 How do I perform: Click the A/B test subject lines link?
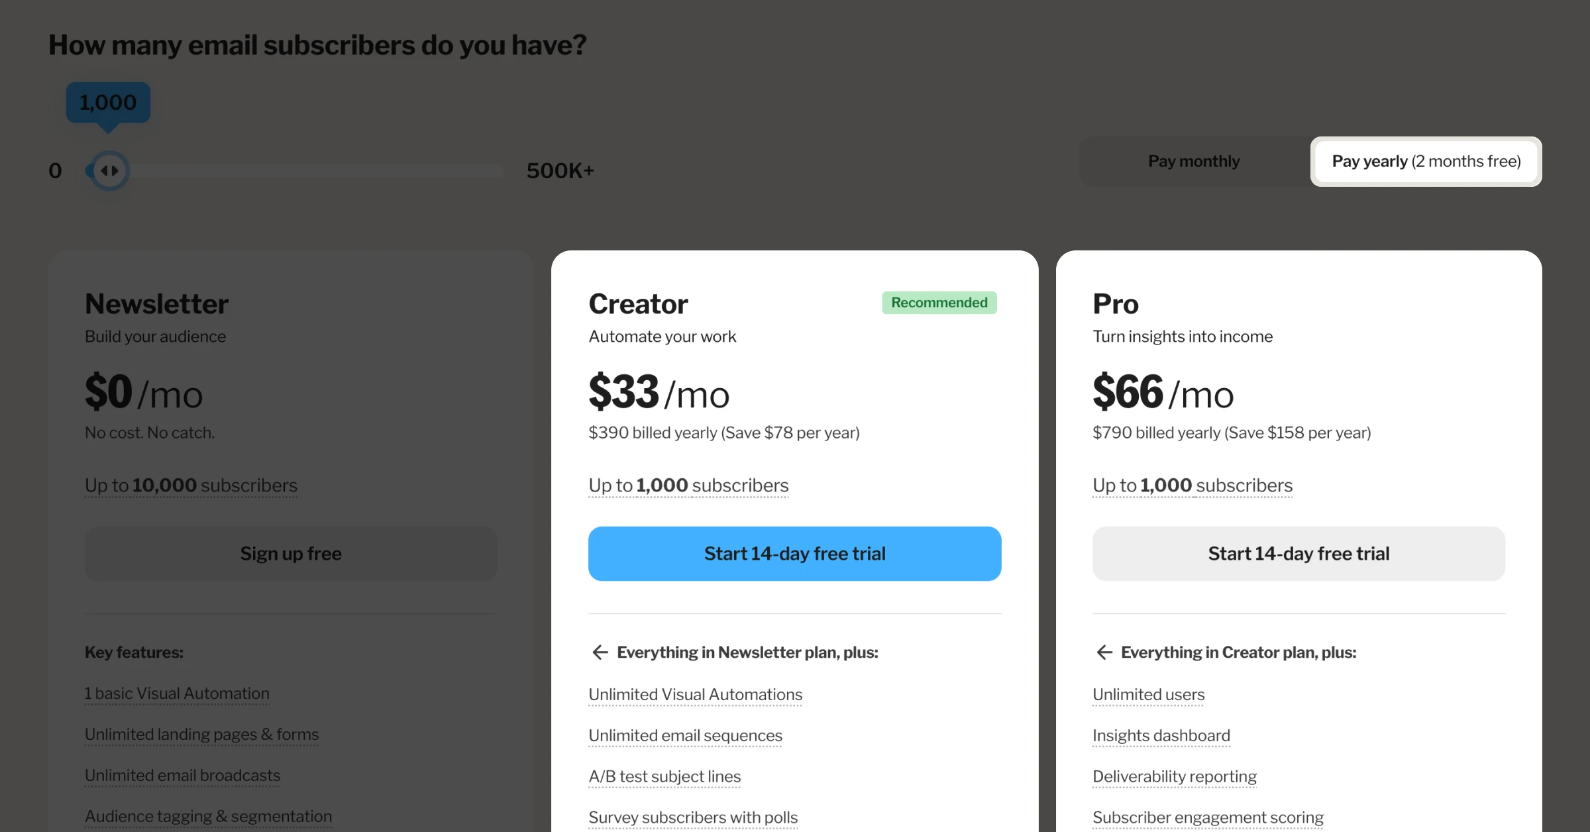pyautogui.click(x=664, y=776)
